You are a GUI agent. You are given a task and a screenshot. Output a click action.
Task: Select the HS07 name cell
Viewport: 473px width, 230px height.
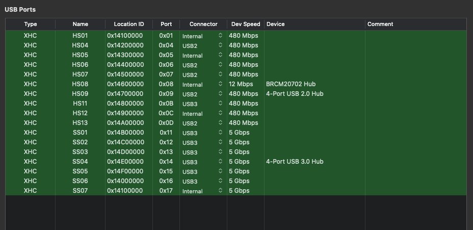click(80, 74)
